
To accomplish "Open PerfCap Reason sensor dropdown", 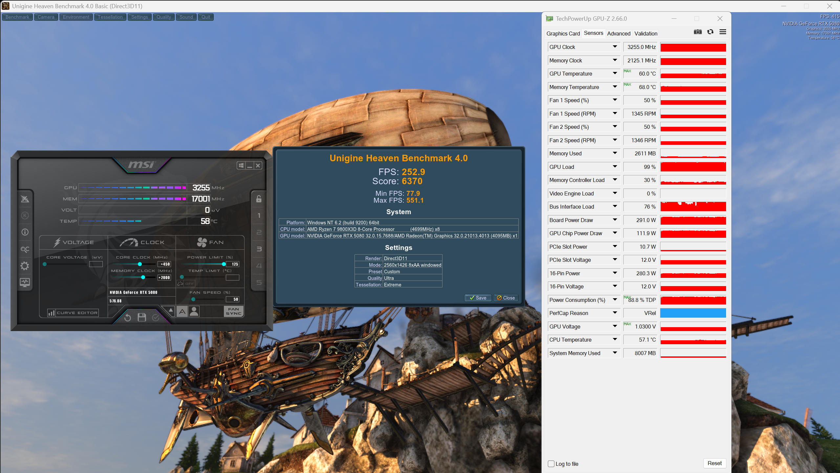I will pos(615,313).
